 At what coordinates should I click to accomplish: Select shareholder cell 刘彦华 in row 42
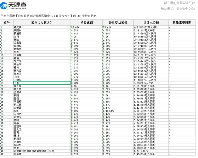tap(42, 154)
